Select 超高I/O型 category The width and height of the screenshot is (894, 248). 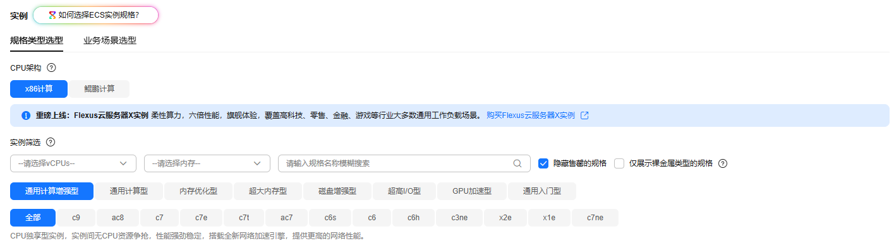click(x=404, y=191)
